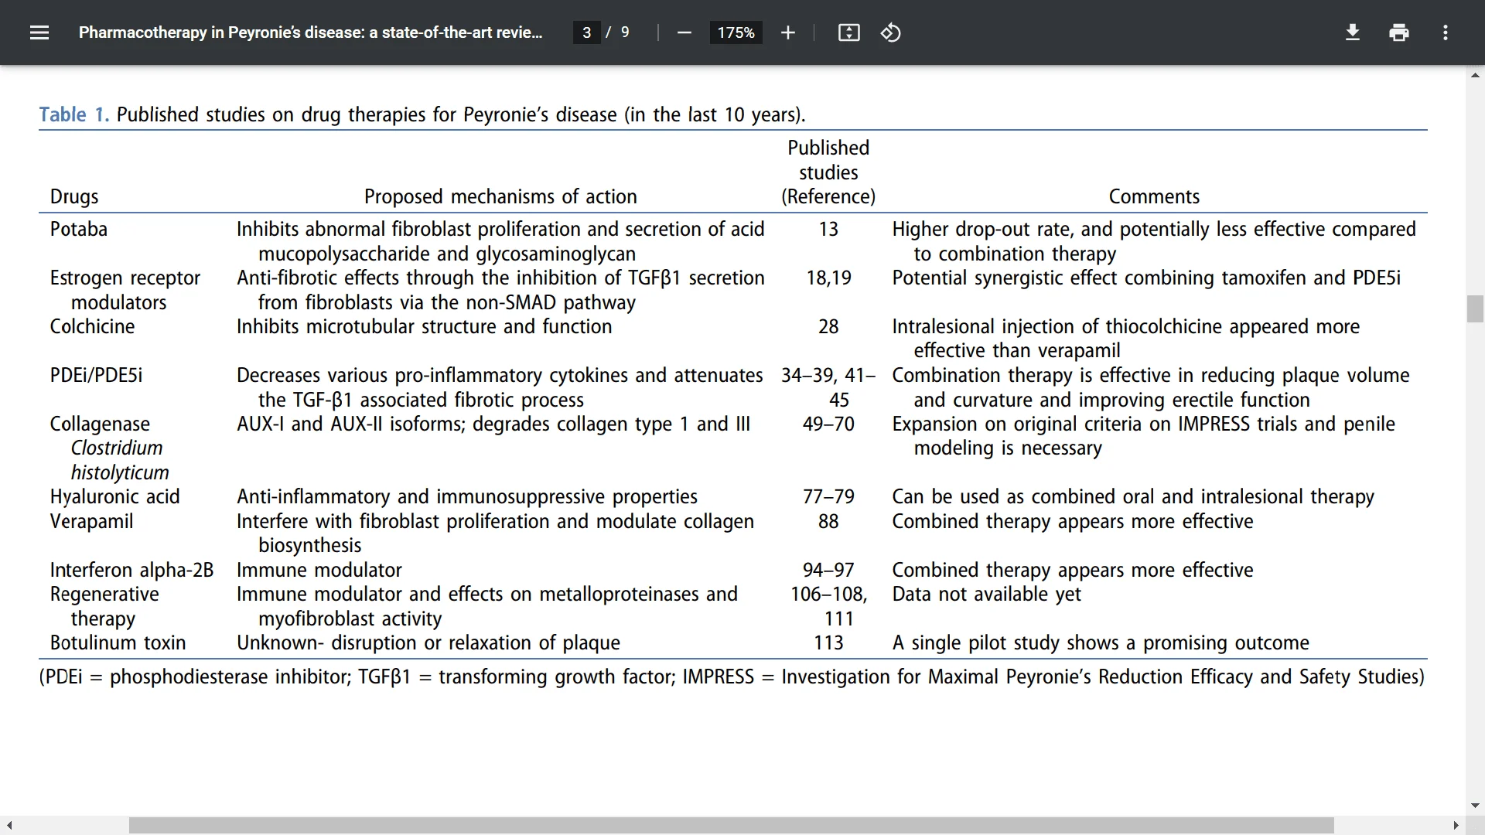
Task: Click the 'Comments' column header
Action: (x=1154, y=196)
